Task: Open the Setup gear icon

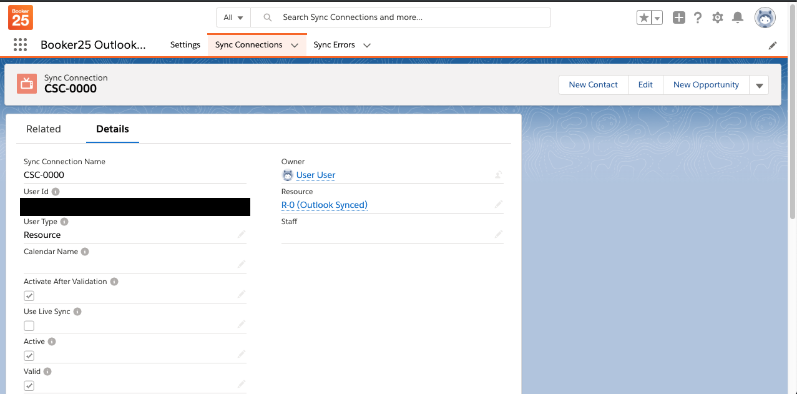Action: tap(718, 18)
